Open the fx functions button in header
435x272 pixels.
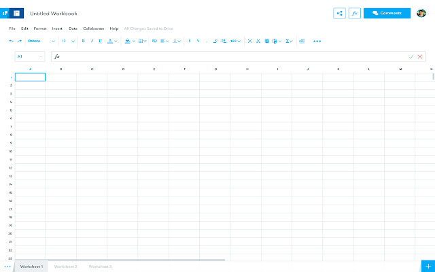click(355, 14)
